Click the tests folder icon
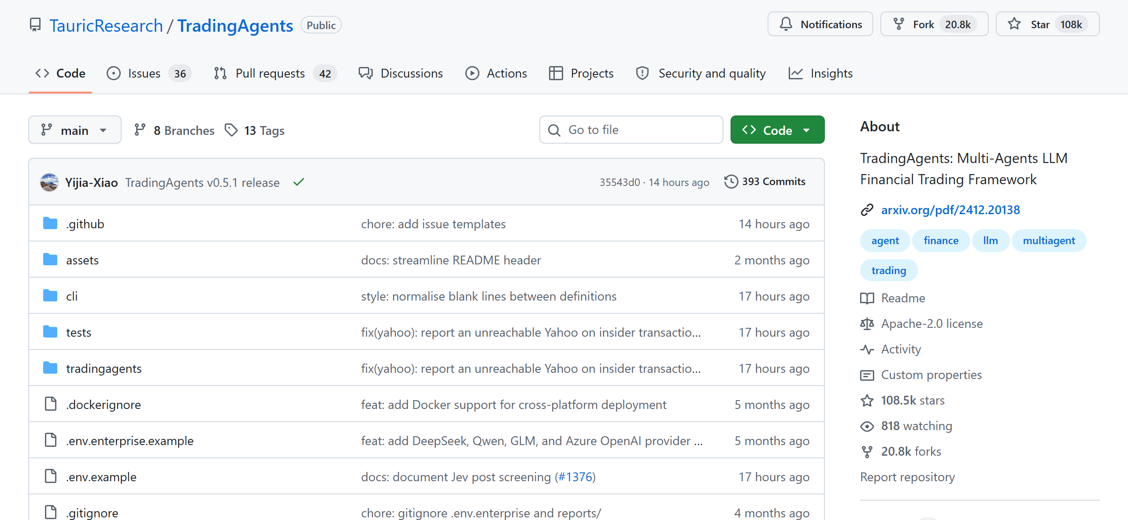Viewport: 1128px width, 520px height. 50,332
